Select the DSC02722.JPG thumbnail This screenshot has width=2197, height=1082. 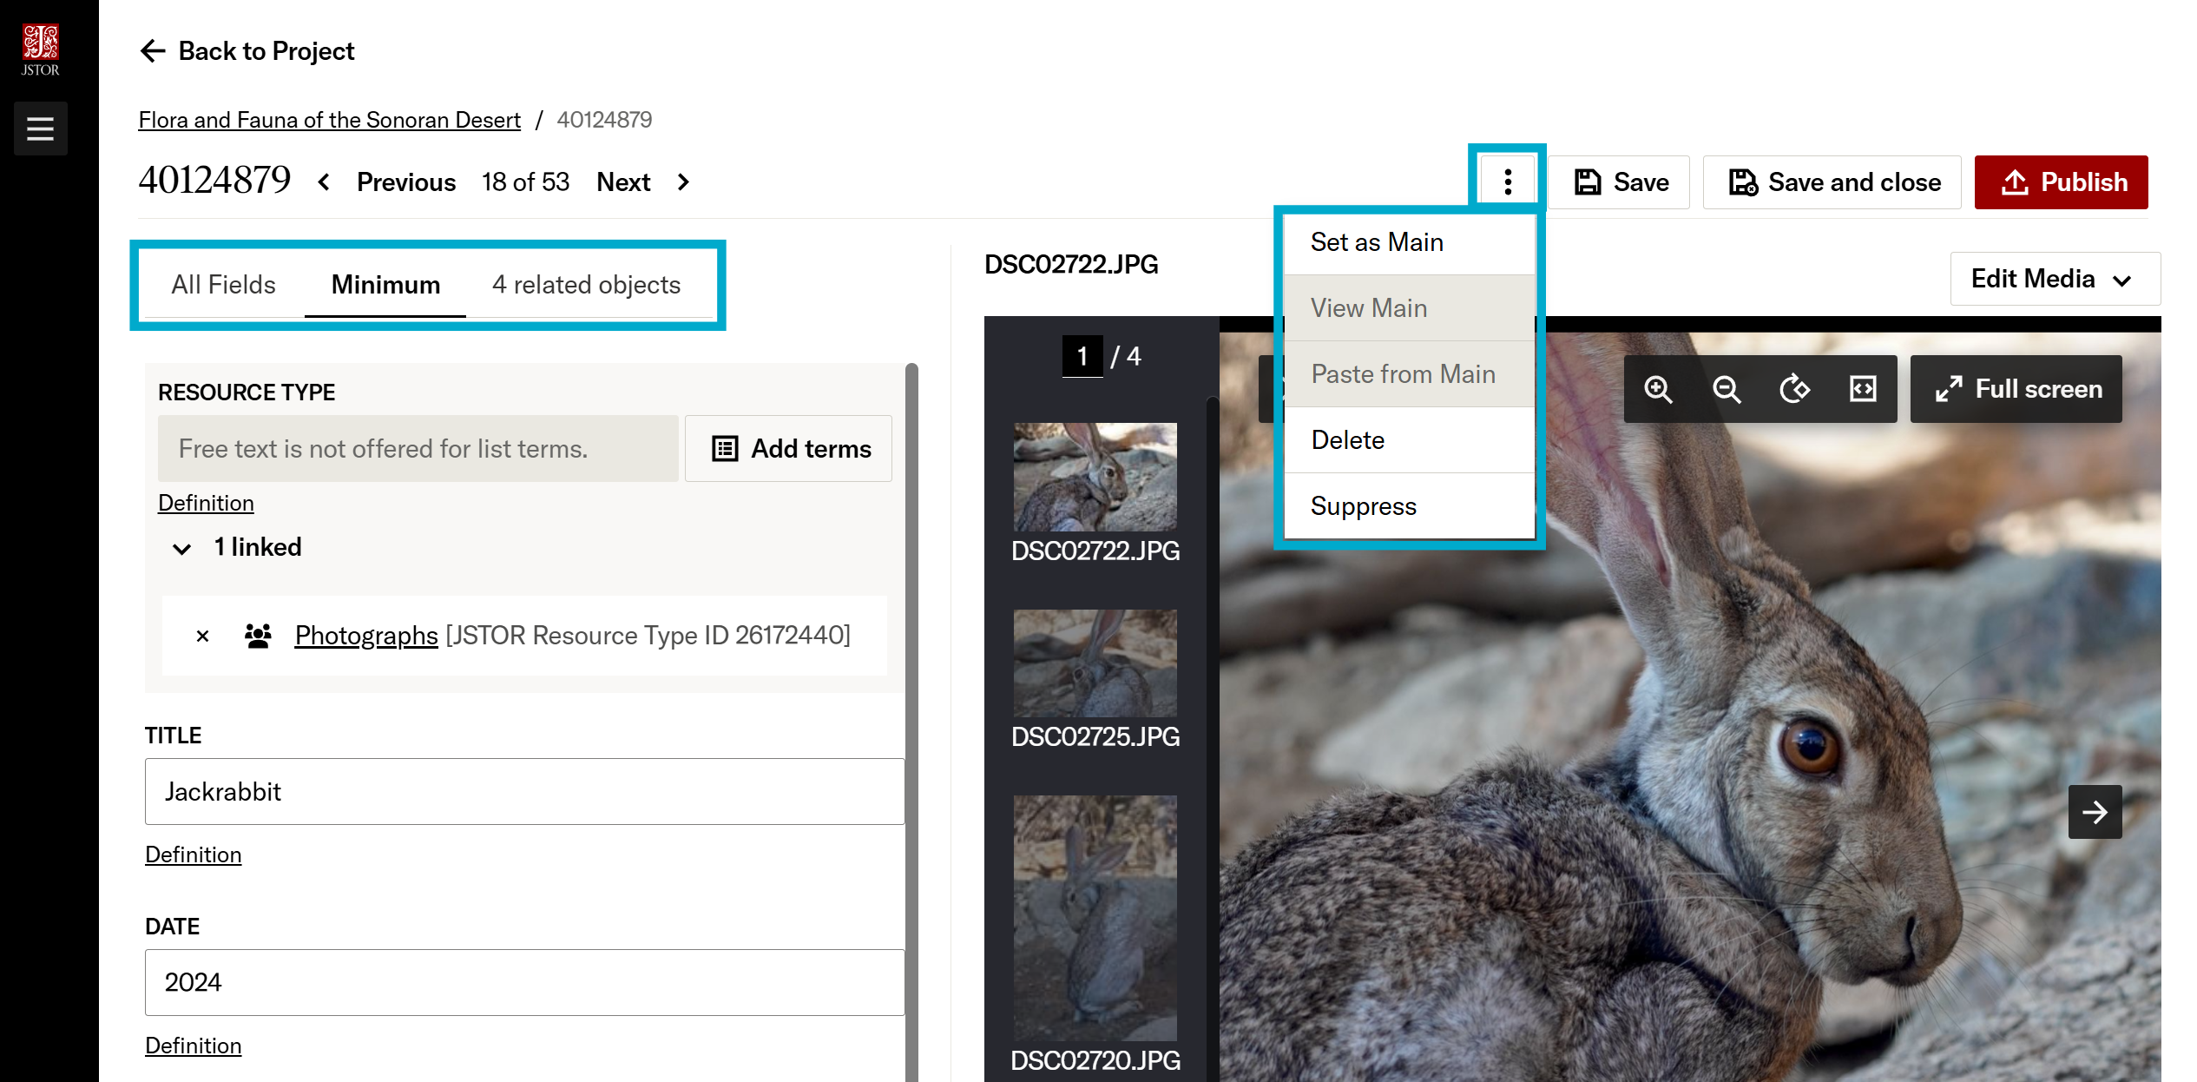coord(1095,477)
